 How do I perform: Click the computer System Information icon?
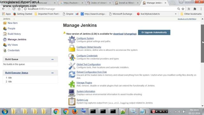point(71,93)
